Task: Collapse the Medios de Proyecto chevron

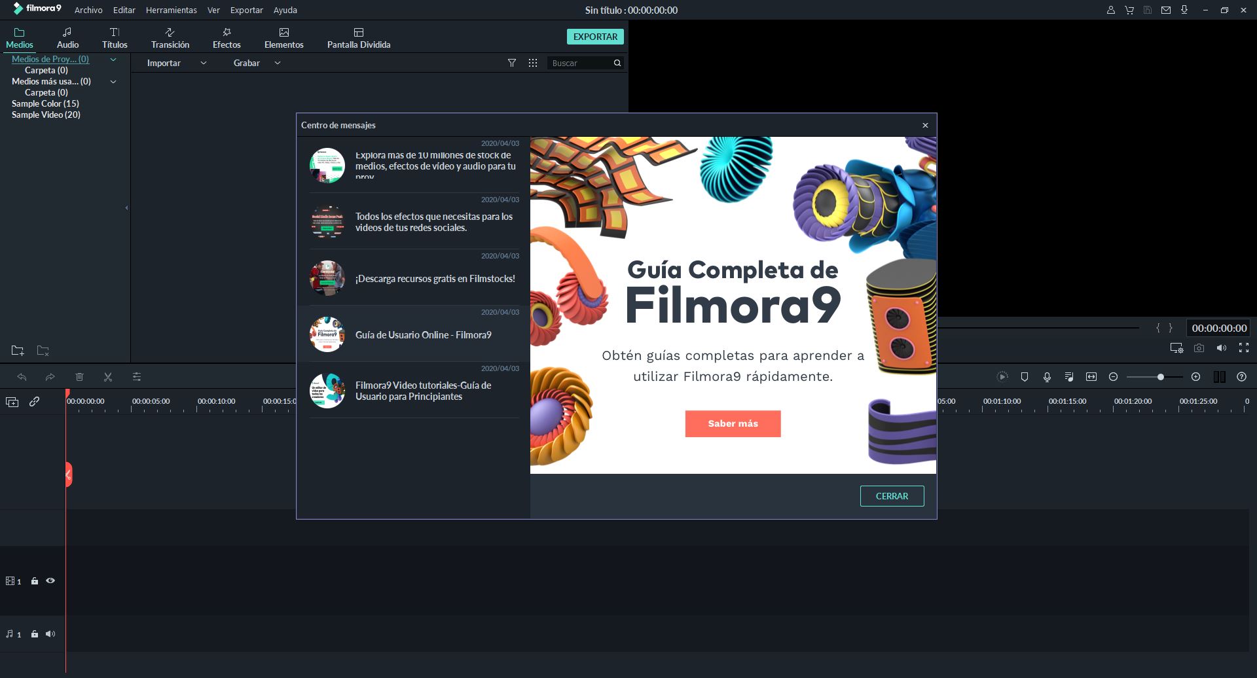Action: [x=113, y=60]
